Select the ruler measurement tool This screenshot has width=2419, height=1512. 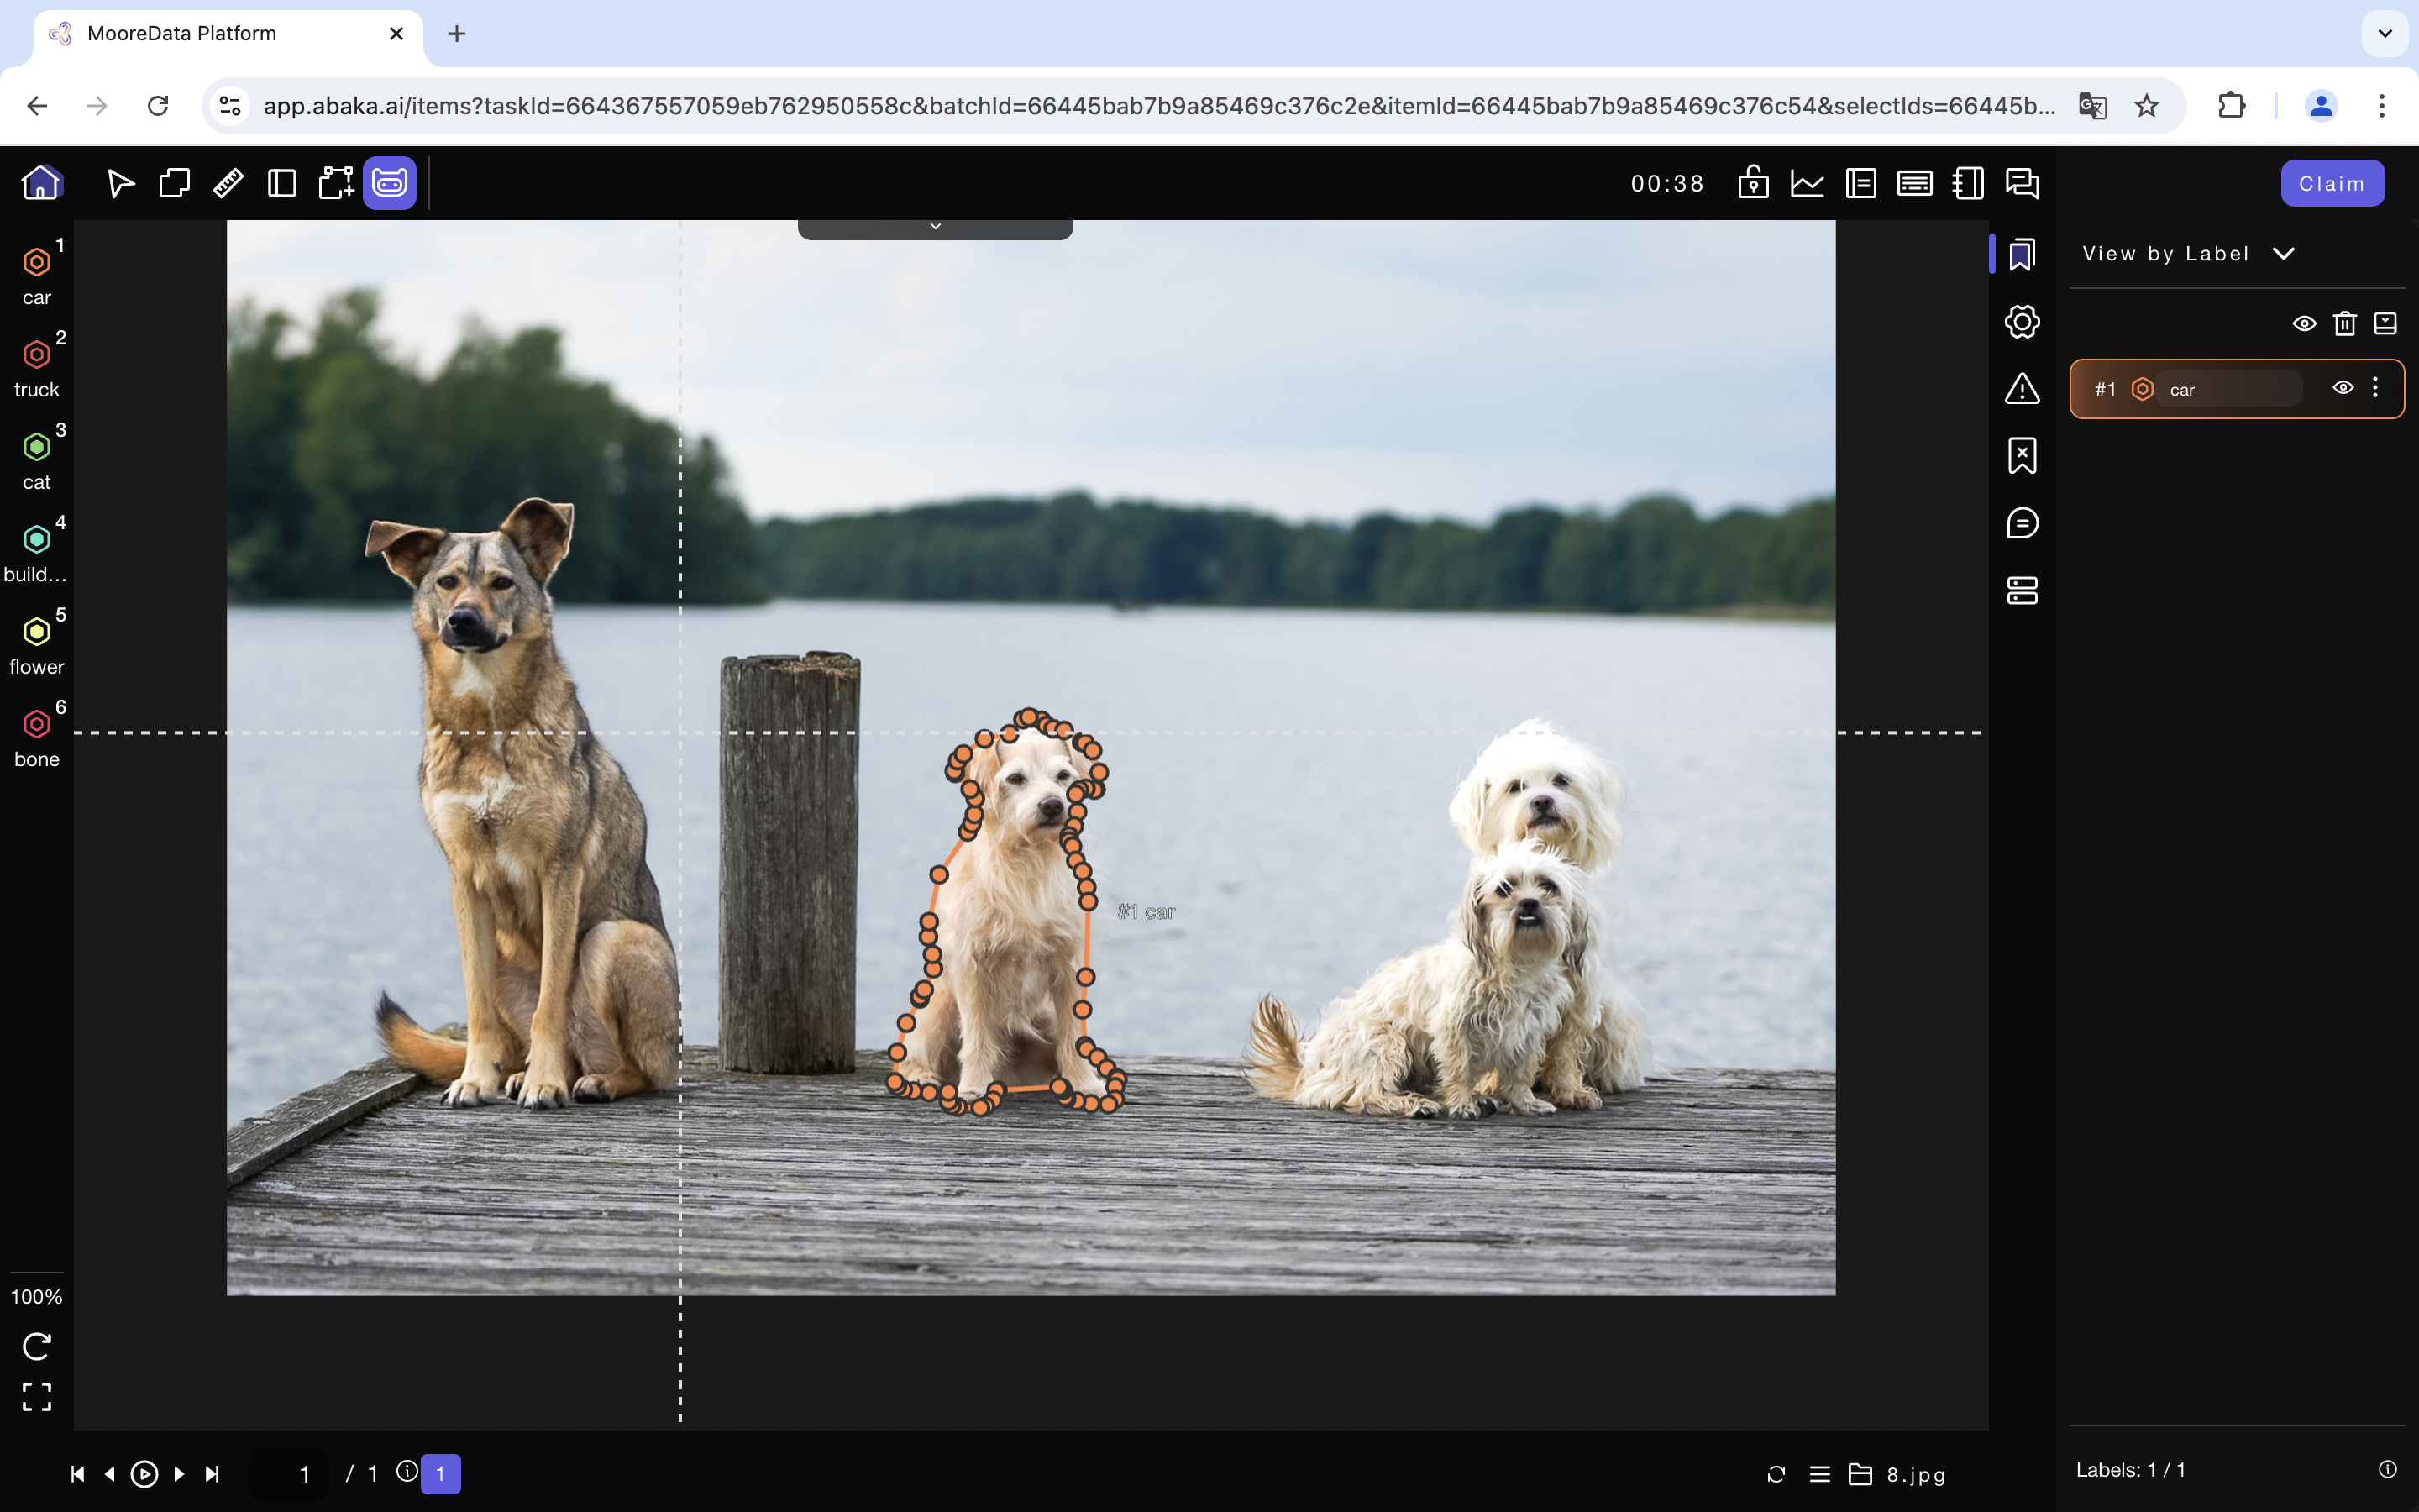click(x=228, y=183)
